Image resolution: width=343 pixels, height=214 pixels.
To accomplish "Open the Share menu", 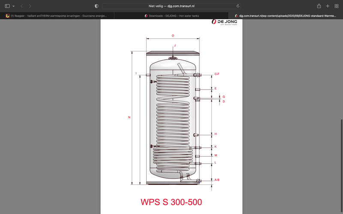I will click(319, 6).
